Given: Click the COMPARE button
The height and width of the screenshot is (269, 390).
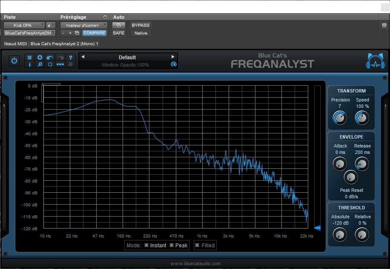Looking at the screenshot, I should (94, 33).
